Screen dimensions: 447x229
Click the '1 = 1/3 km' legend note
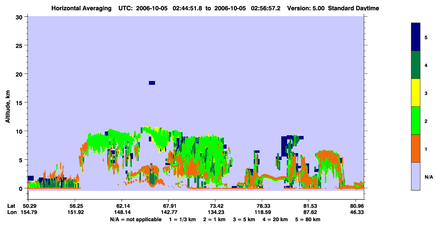[183, 219]
